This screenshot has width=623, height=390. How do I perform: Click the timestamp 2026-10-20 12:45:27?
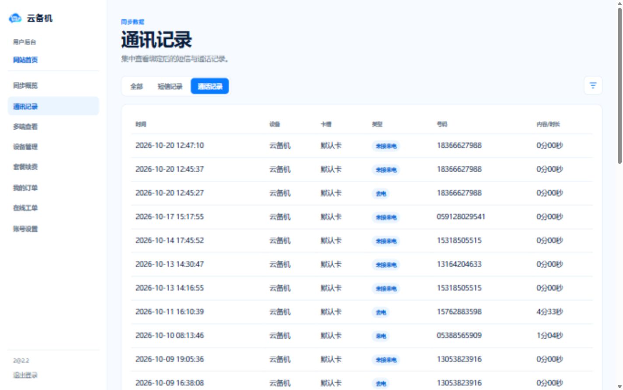[x=170, y=193]
